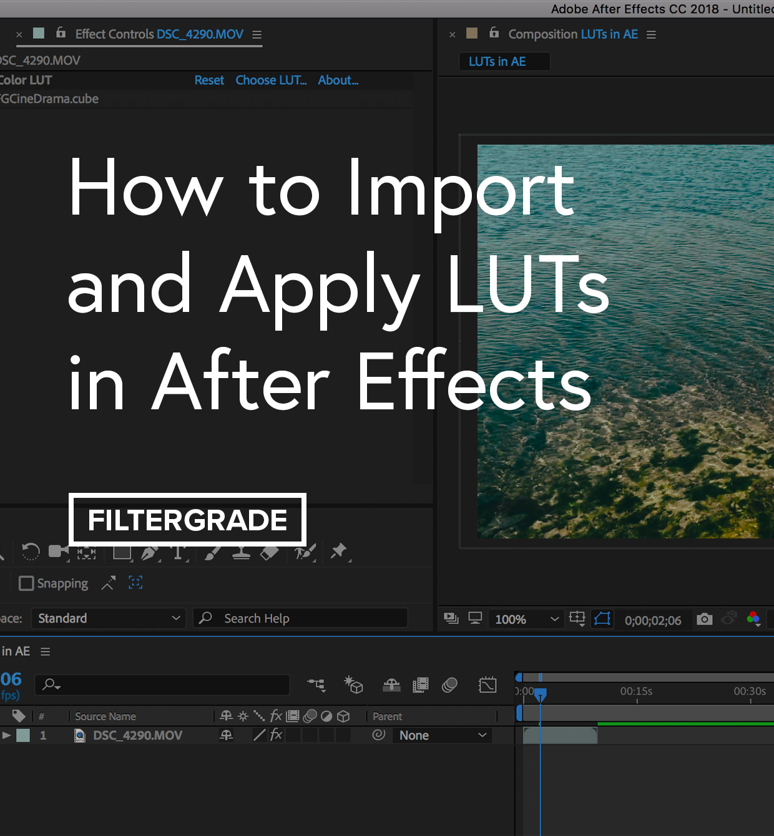The image size is (774, 836).
Task: Click Choose LUT... link
Action: click(x=271, y=80)
